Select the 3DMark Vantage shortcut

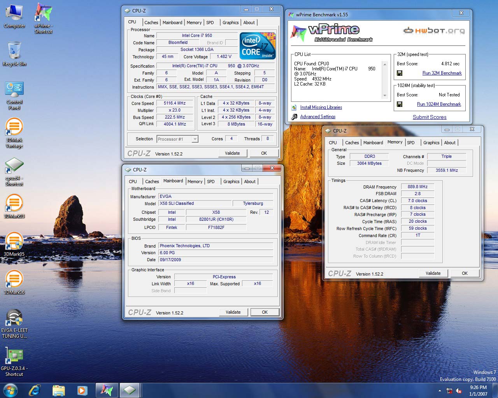click(14, 133)
